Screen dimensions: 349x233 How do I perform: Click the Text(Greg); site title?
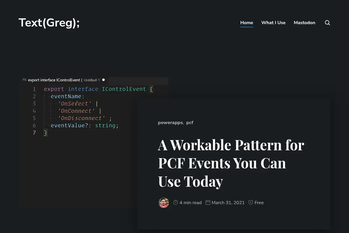(x=49, y=23)
